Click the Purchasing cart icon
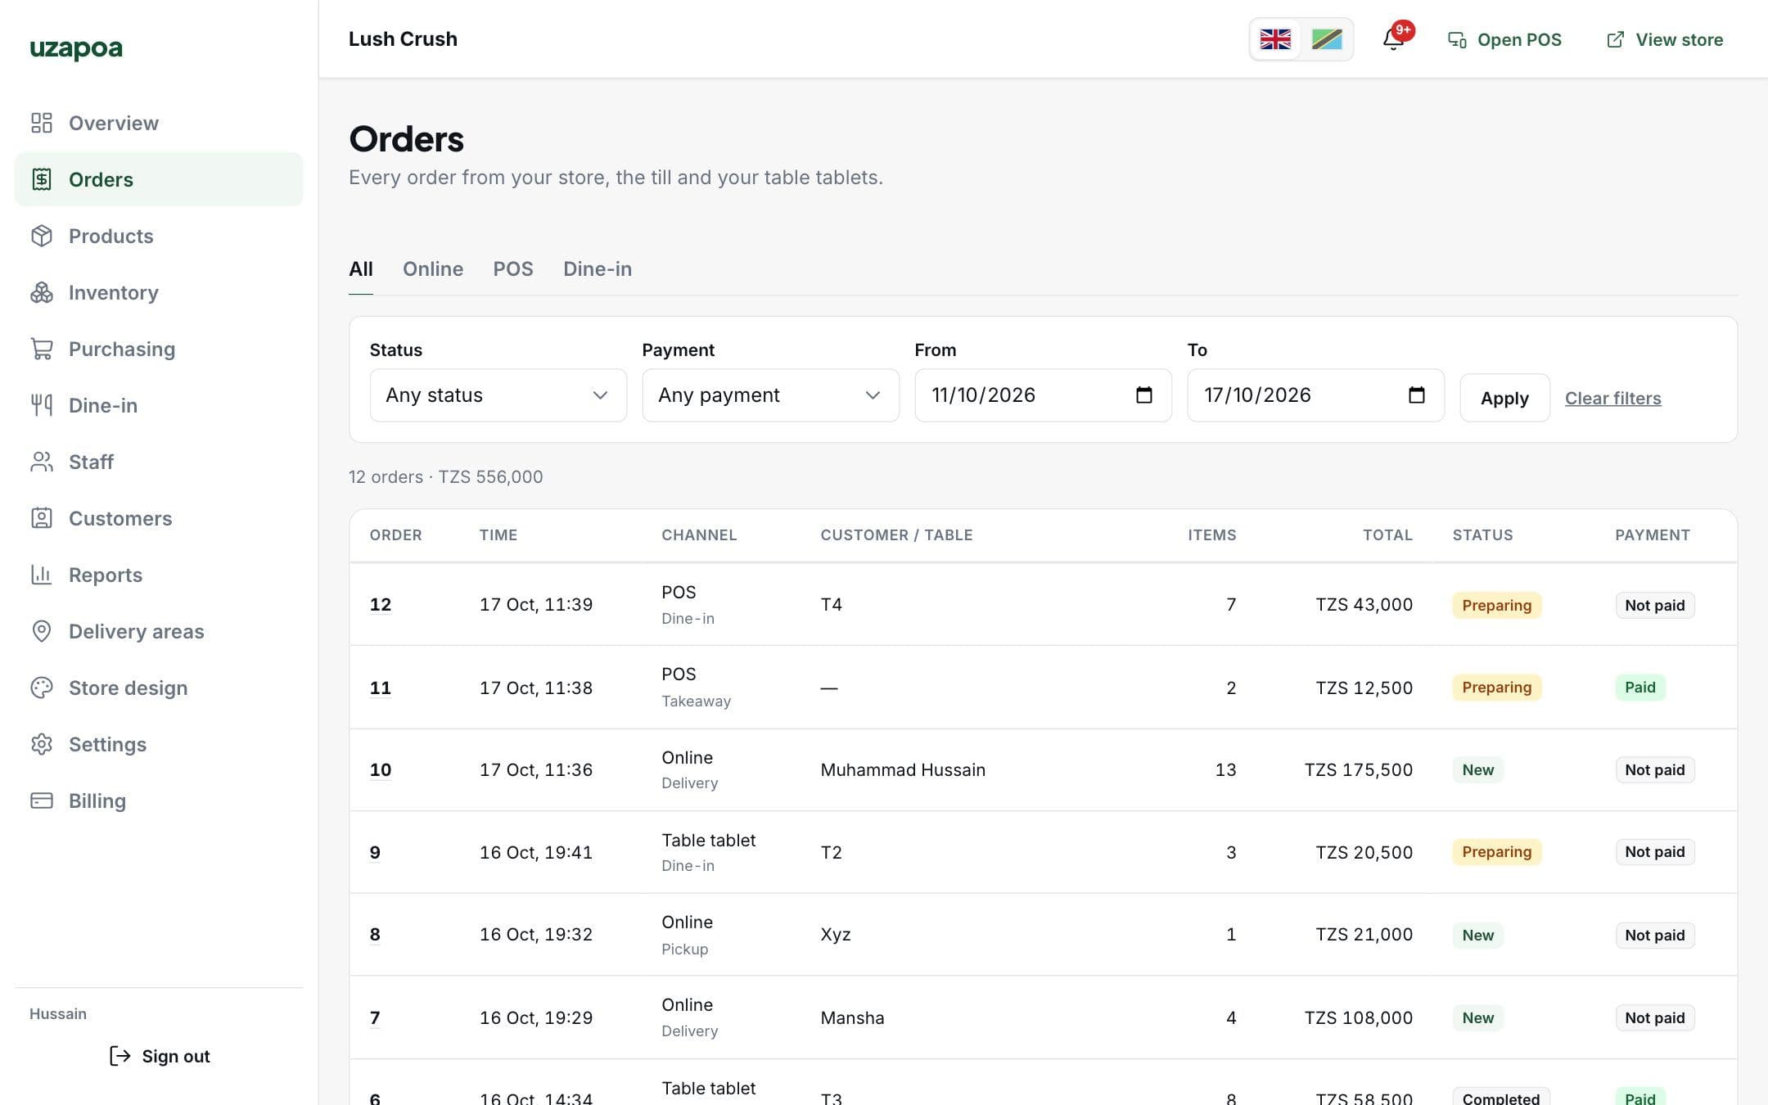 point(42,349)
